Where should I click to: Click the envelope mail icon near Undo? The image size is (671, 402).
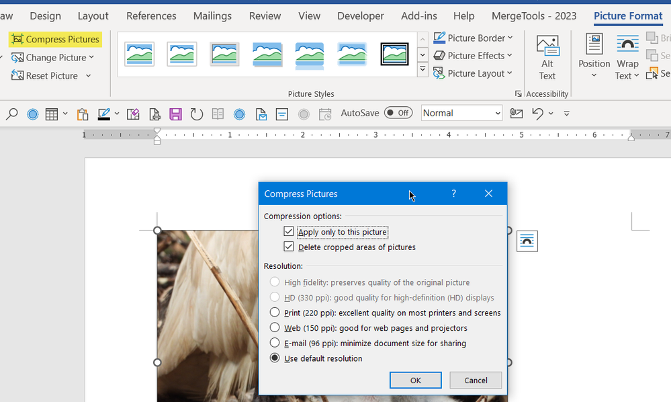pos(517,114)
